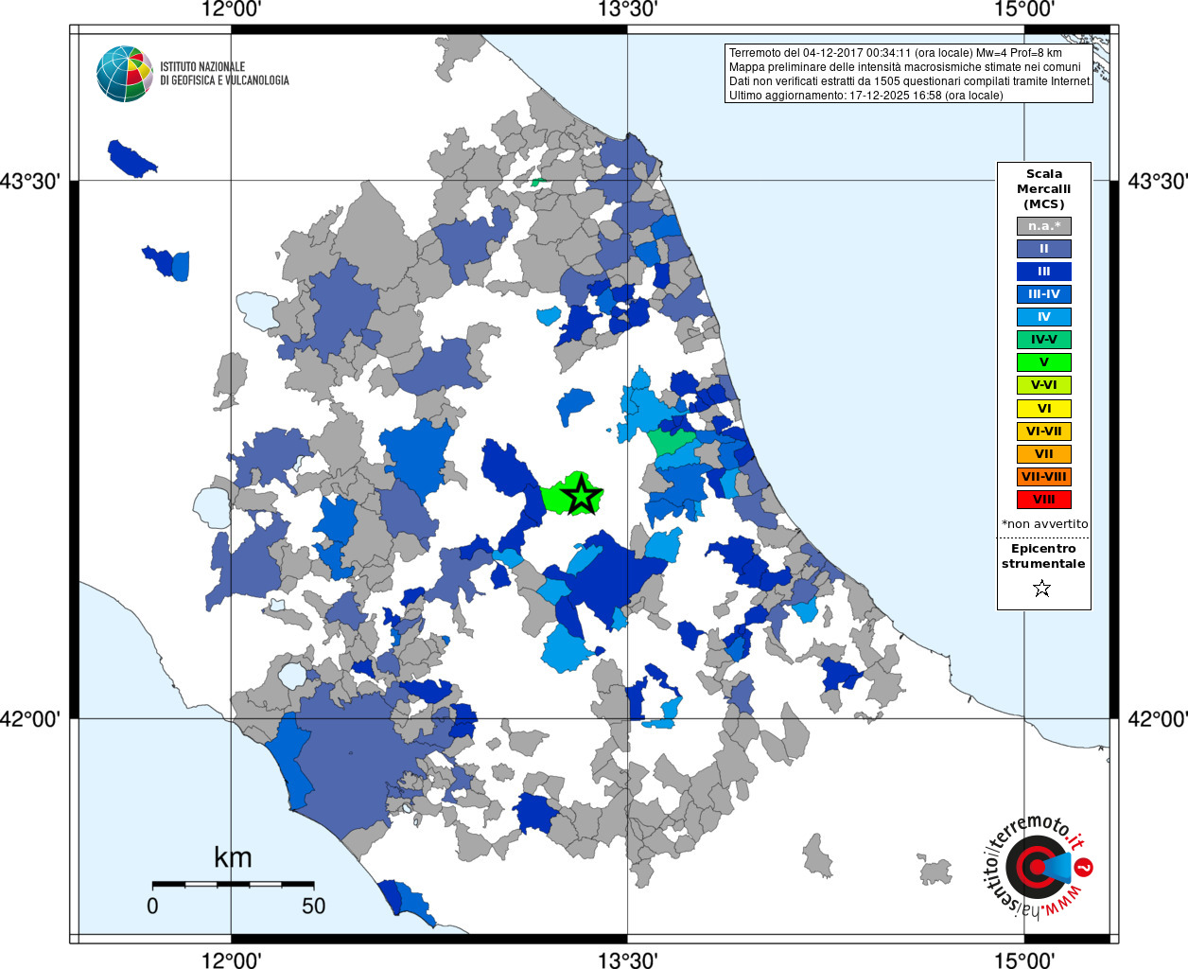Click the km scale bar
Screen dimensions: 1188x969
233,884
